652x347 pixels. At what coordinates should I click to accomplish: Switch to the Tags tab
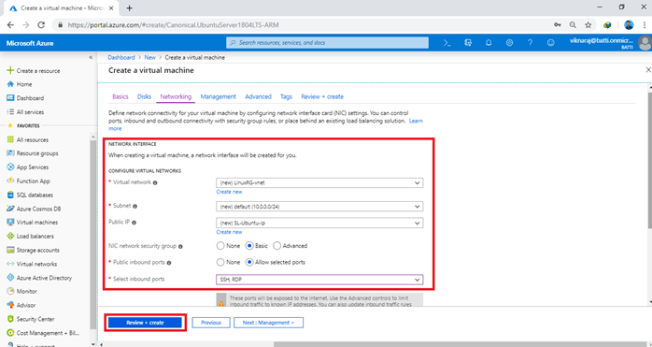pyautogui.click(x=286, y=96)
